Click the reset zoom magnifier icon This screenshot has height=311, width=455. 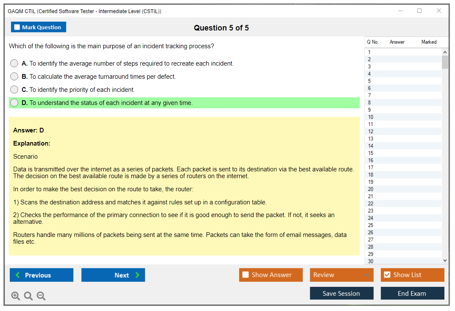[x=28, y=296]
